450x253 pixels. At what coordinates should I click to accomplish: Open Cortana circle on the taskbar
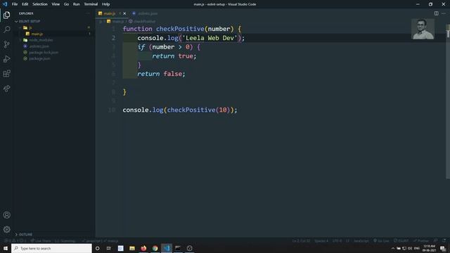97,248
